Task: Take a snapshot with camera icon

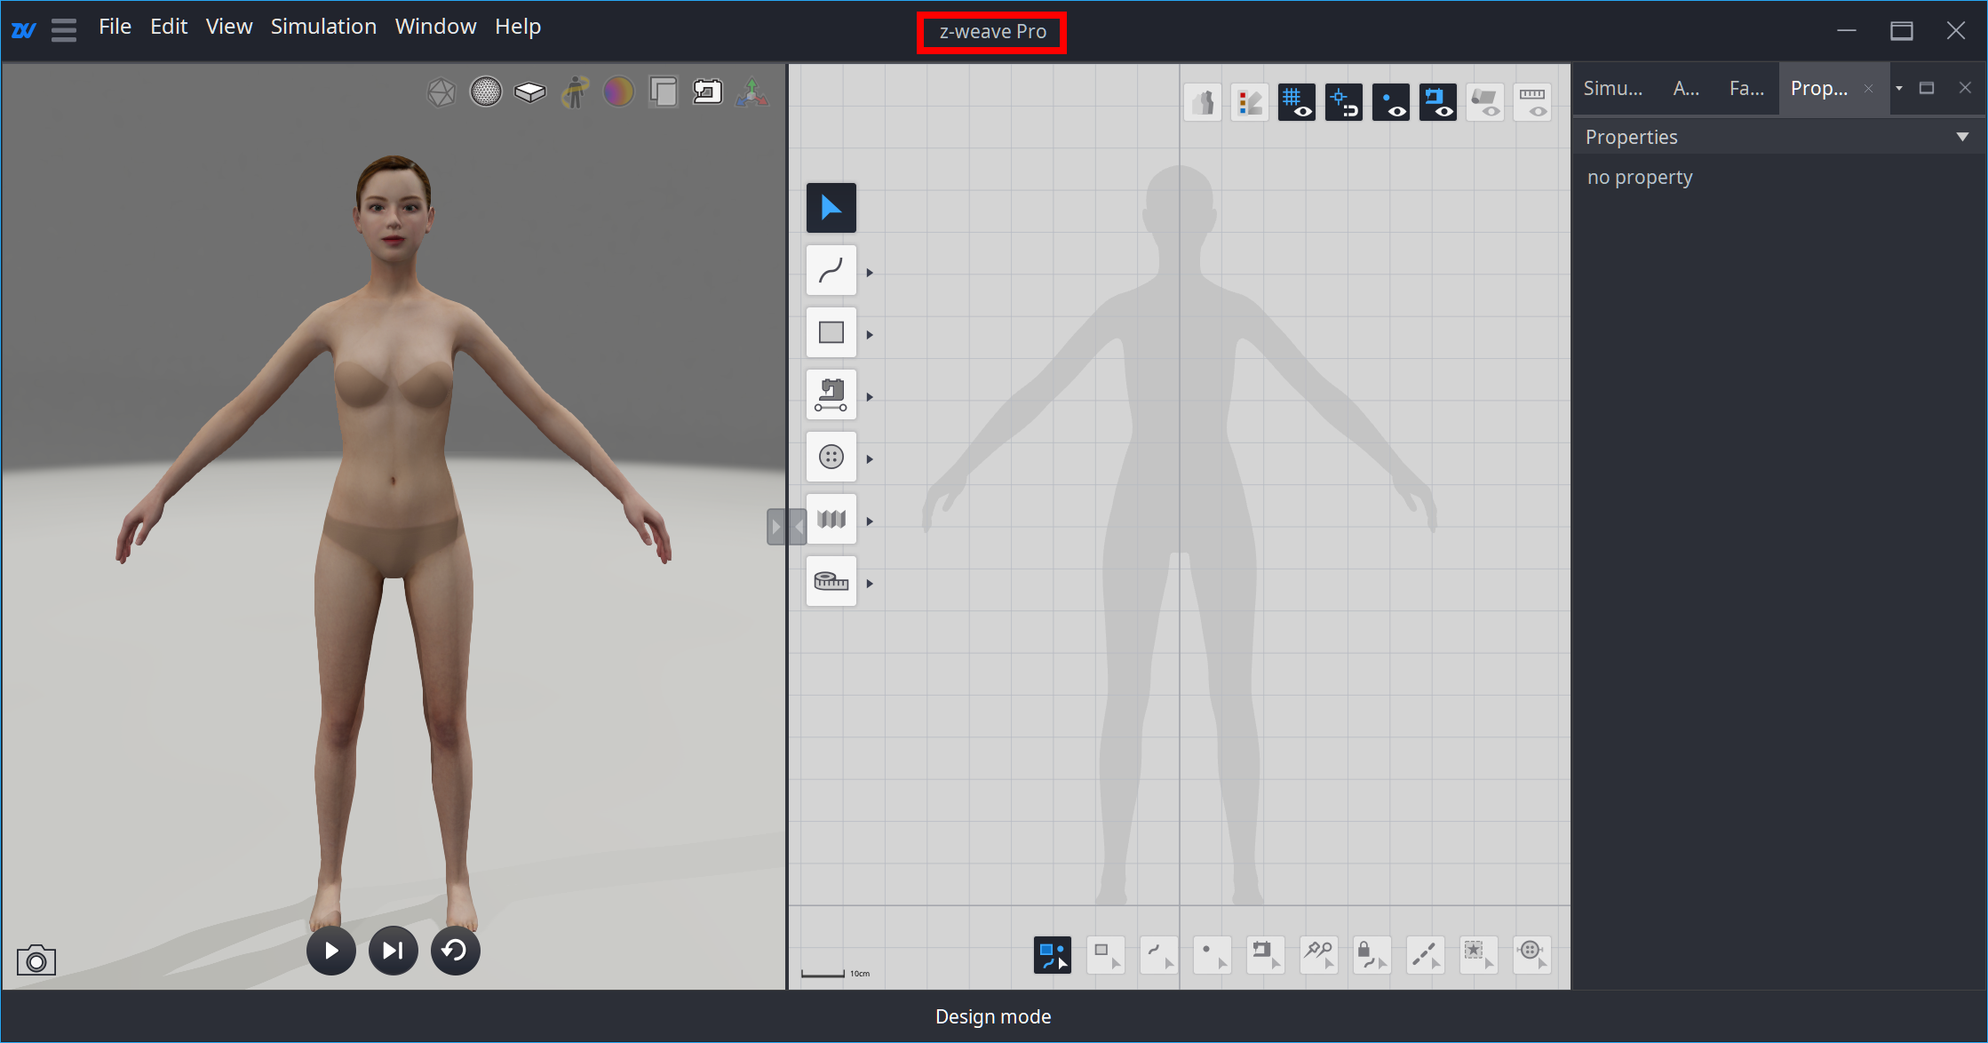Action: pos(36,960)
